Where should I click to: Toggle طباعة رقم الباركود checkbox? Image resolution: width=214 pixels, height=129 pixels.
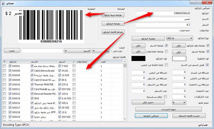[208, 46]
